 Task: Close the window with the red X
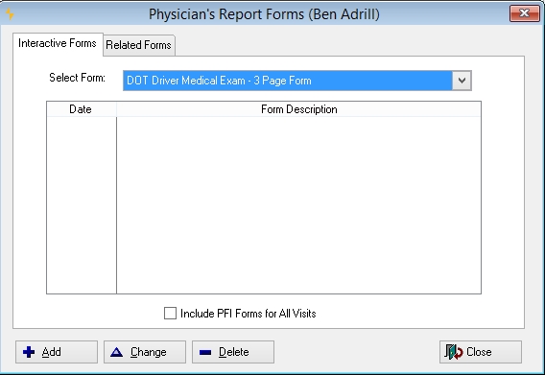coord(524,13)
